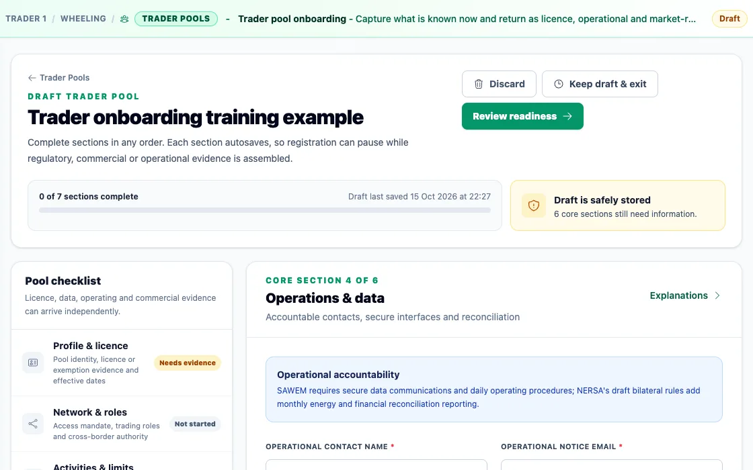Image resolution: width=753 pixels, height=470 pixels.
Task: Open the Network & roles checklist section
Action: [x=122, y=424]
